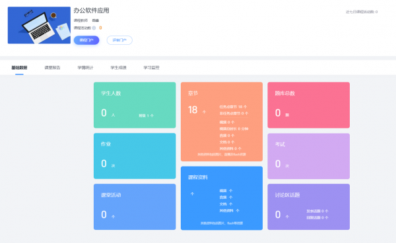Click the 课程教师 name label

pos(96,20)
